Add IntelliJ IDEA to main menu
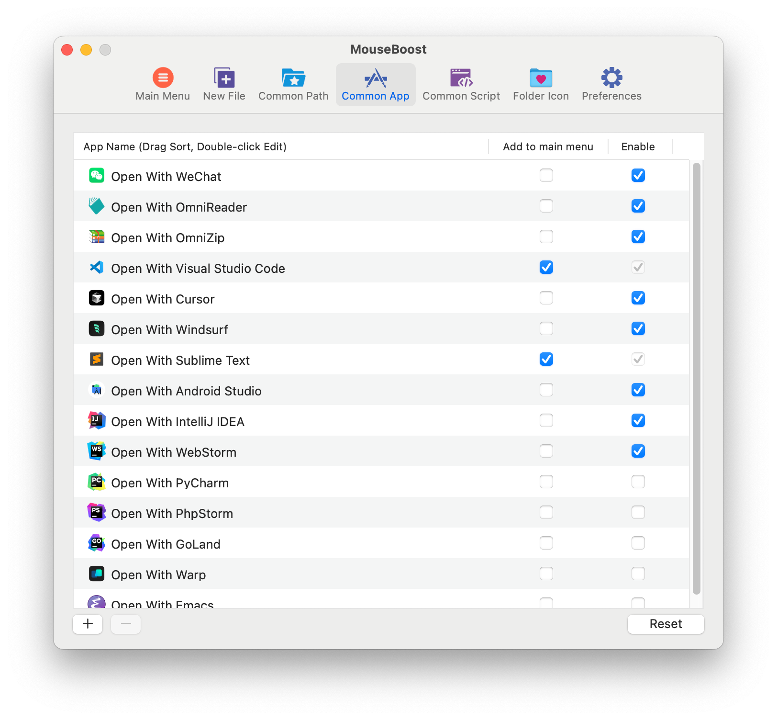Screen dimensions: 777x720 (546, 421)
